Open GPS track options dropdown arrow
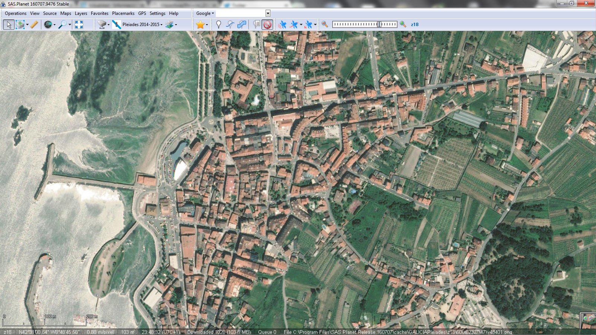The width and height of the screenshot is (596, 335). tap(301, 25)
